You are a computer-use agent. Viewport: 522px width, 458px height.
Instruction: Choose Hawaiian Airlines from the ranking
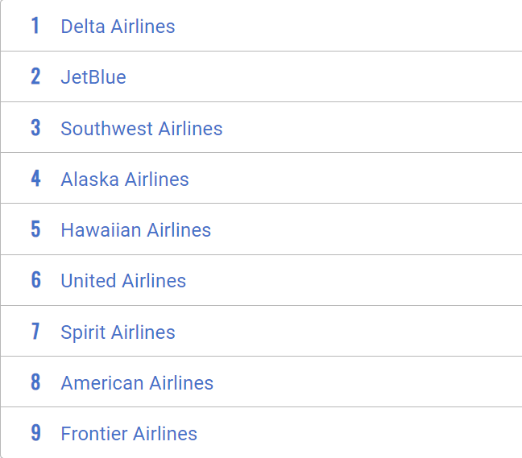click(x=135, y=230)
